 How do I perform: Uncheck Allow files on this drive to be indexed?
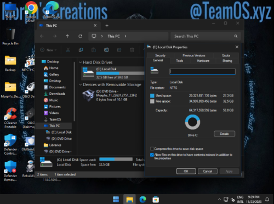[x=152, y=155]
